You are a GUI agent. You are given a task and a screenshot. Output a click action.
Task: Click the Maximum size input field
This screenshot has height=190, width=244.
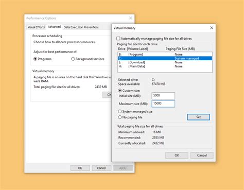click(163, 104)
